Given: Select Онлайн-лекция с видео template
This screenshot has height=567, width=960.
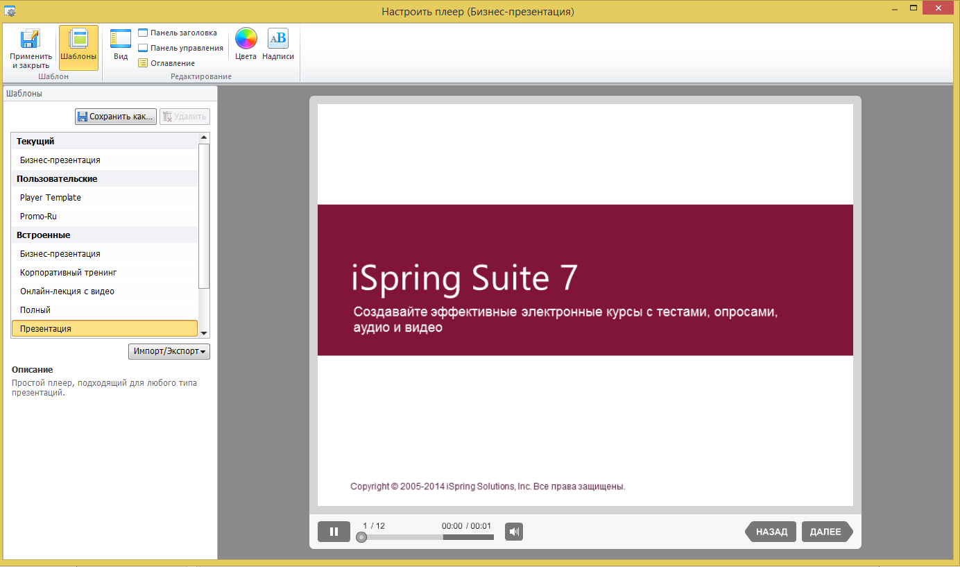Looking at the screenshot, I should tap(105, 291).
